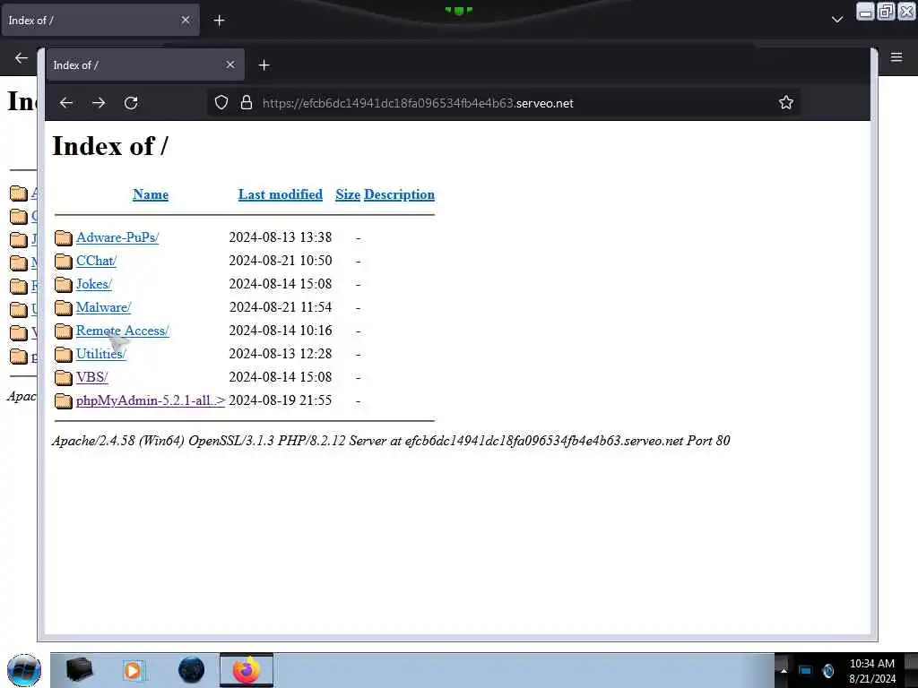
Task: Sort listing by Last modified
Action: [x=281, y=194]
